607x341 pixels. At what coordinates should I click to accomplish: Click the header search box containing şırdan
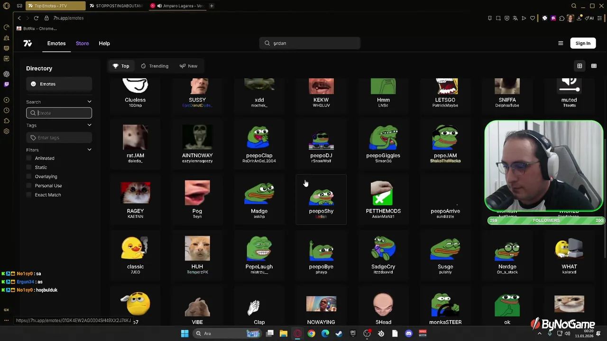pos(310,43)
